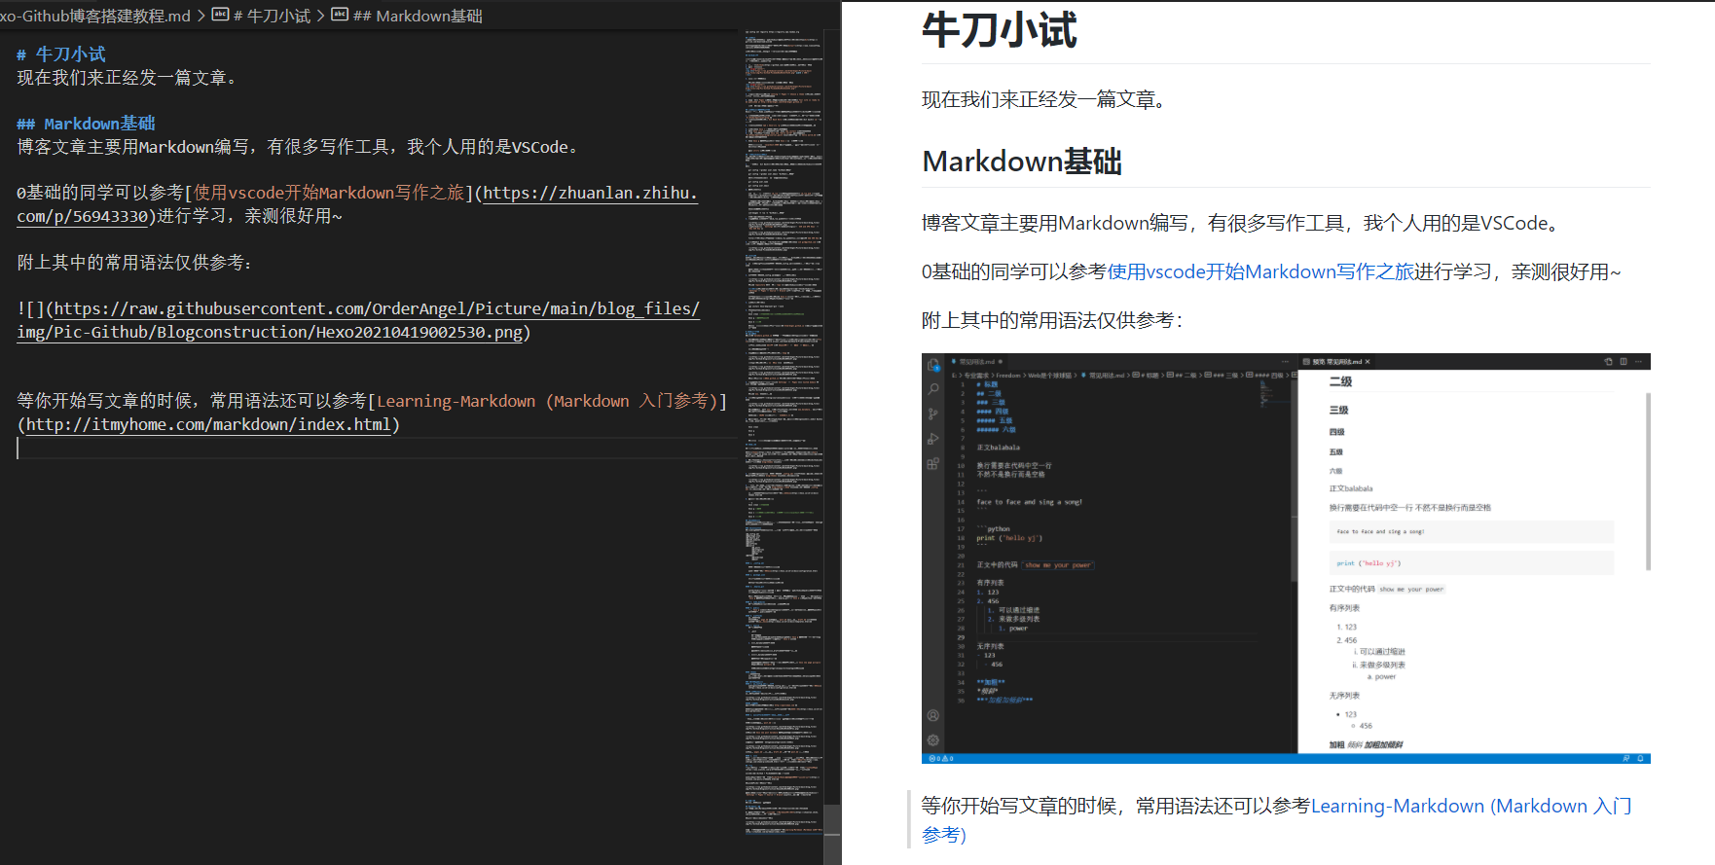Screen dimensions: 1715x865
Task: Click the itmyhome.com markdown URL in editor
Action: point(208,424)
